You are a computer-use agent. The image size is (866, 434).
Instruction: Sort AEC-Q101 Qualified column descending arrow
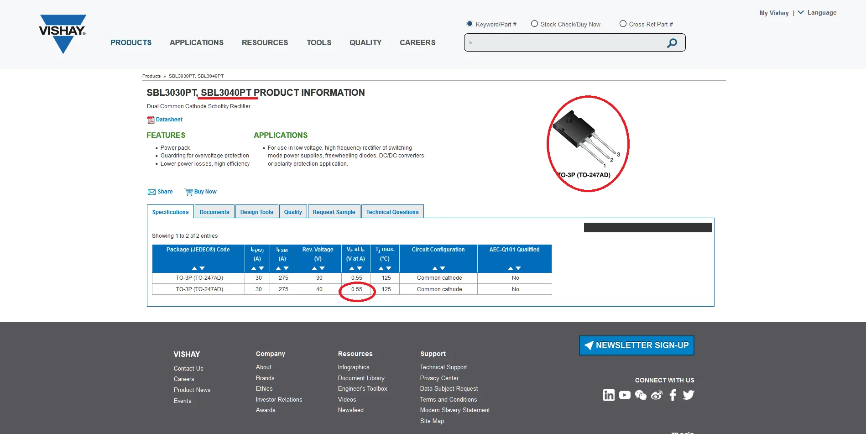coord(518,268)
